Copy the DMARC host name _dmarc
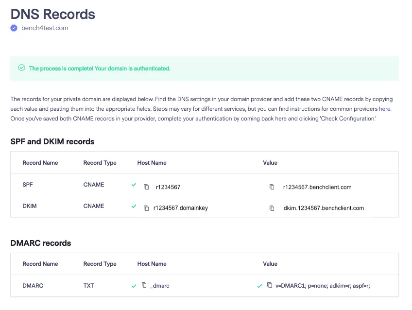This screenshot has height=310, width=412. pos(144,285)
